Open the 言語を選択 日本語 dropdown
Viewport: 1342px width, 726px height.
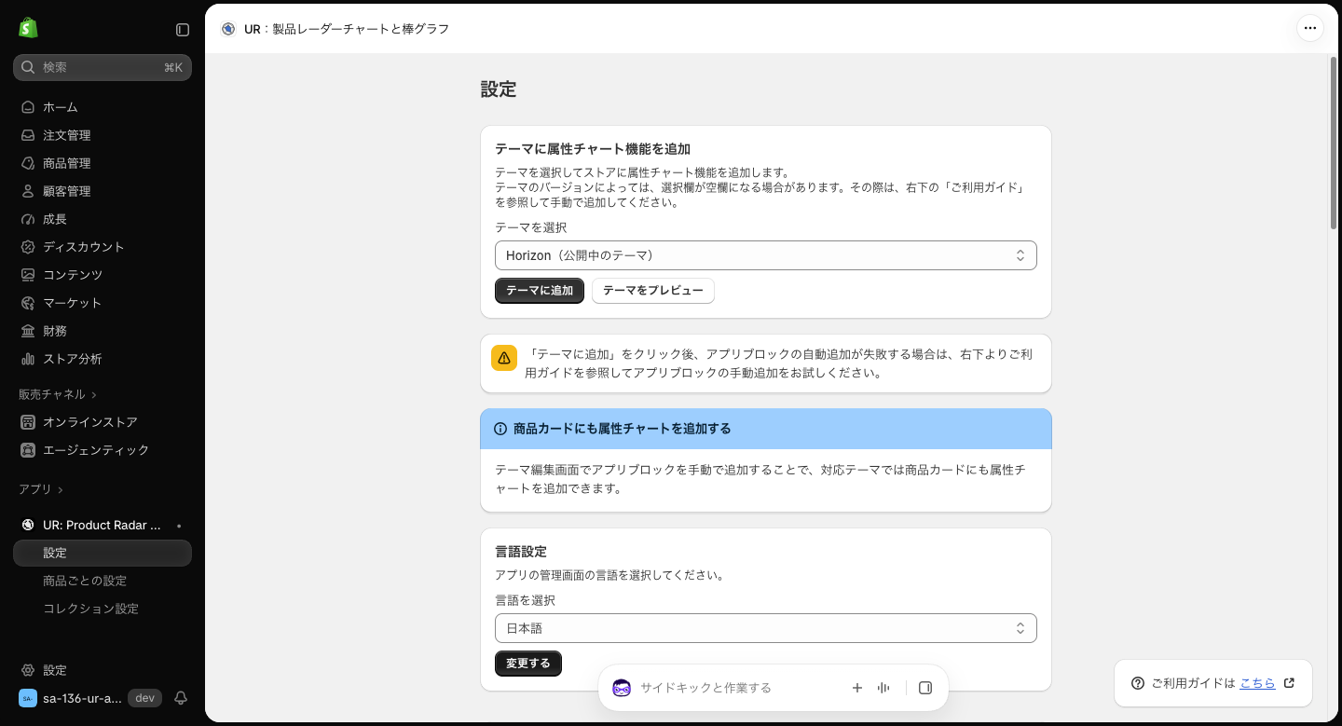[766, 628]
